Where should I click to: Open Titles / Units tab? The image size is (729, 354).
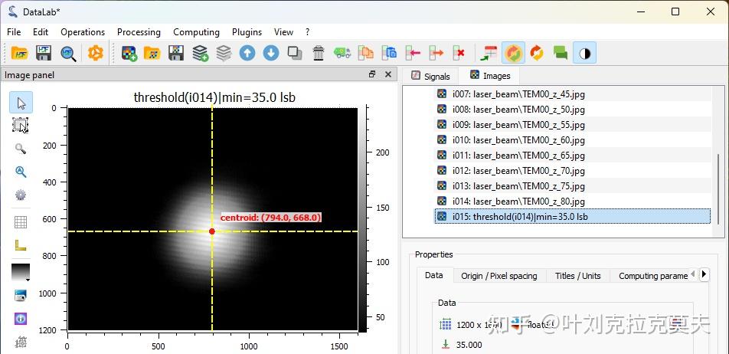pos(578,276)
